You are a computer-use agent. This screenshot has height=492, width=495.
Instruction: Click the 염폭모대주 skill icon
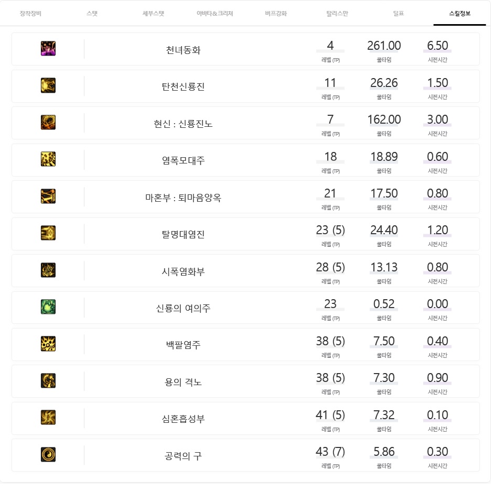(x=48, y=159)
